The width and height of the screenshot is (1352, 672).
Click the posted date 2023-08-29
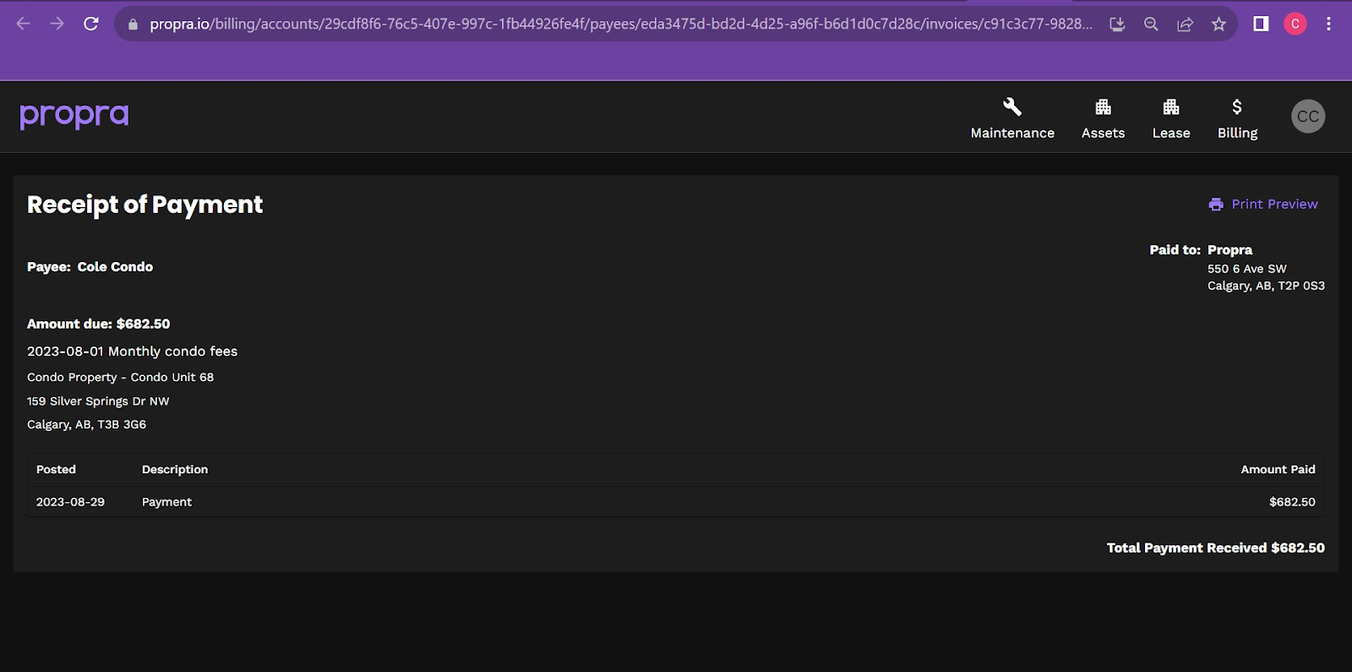pos(70,502)
